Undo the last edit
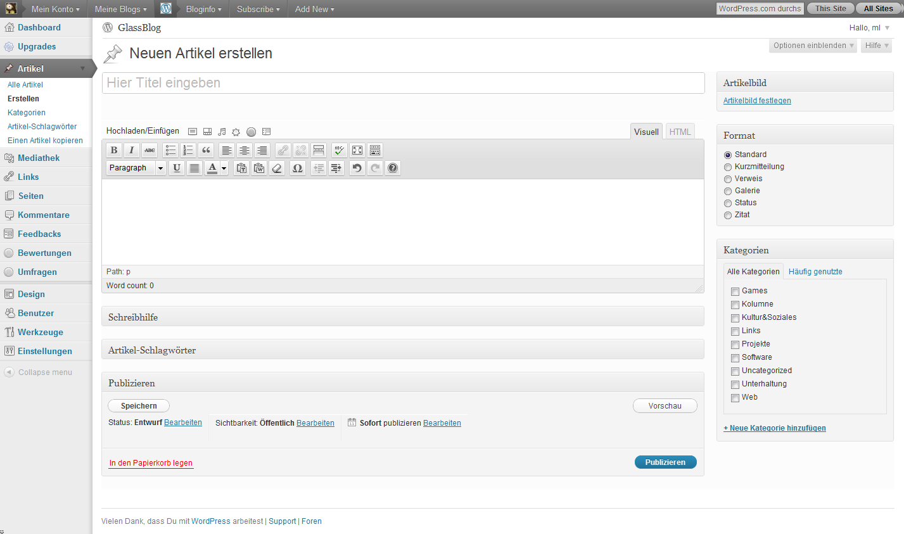 [357, 168]
